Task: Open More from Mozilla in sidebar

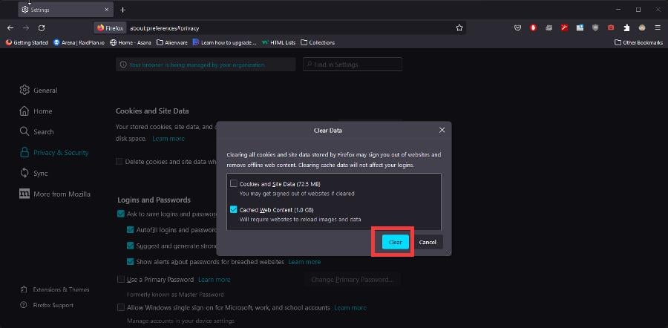Action: (x=55, y=194)
